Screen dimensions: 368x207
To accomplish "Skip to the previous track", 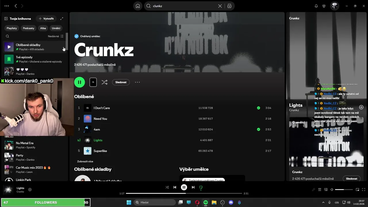I will pos(175,187).
